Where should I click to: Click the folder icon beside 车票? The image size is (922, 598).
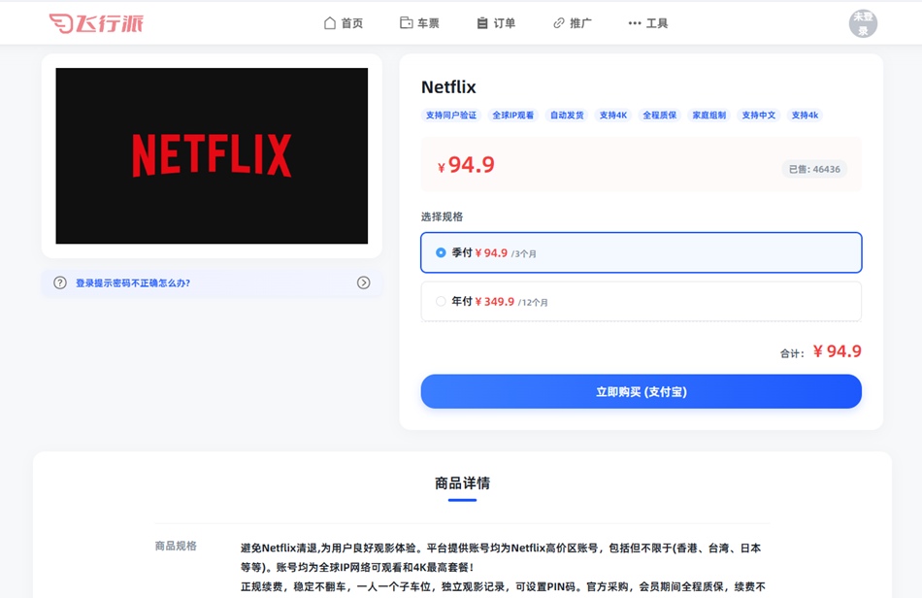point(406,23)
